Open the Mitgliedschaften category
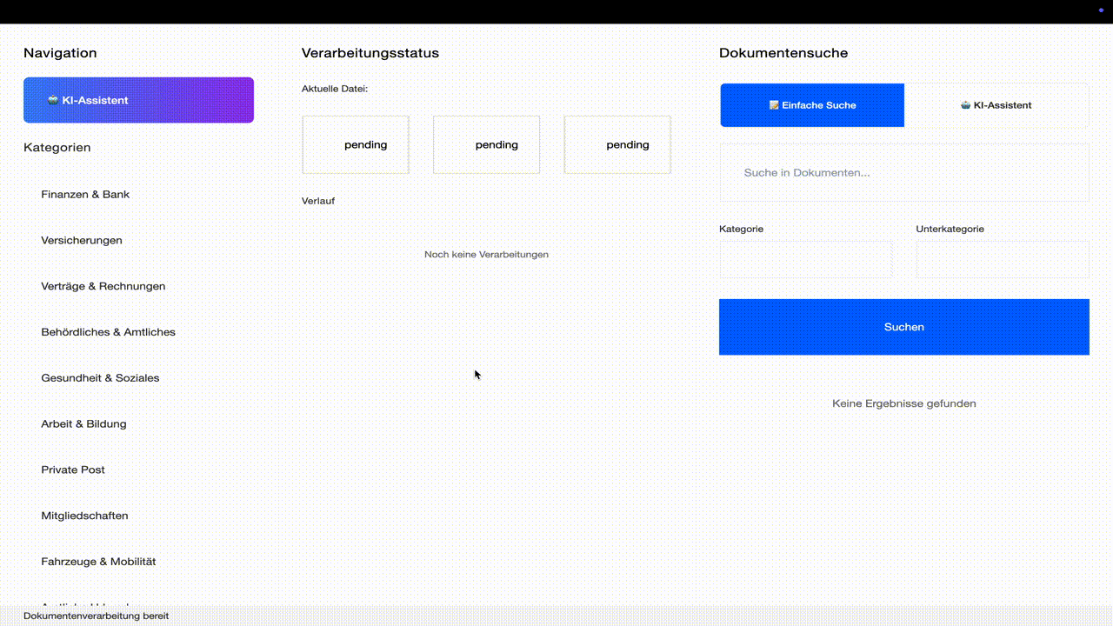 pyautogui.click(x=84, y=516)
